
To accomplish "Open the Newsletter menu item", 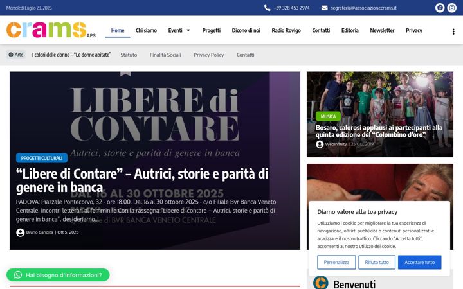I will point(382,30).
